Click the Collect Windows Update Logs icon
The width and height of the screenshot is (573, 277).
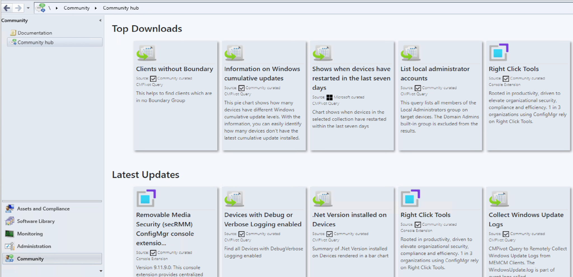pyautogui.click(x=499, y=199)
